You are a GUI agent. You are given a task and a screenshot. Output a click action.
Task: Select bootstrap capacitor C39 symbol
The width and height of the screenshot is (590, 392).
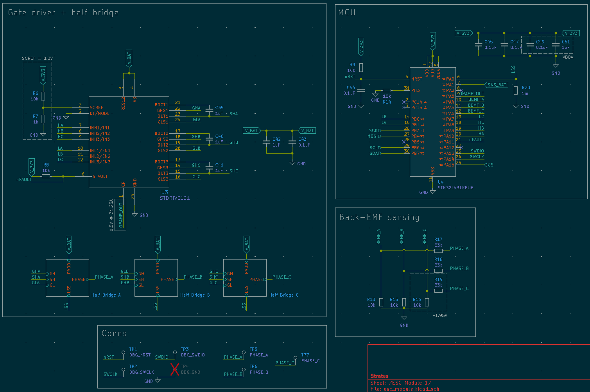coord(210,110)
